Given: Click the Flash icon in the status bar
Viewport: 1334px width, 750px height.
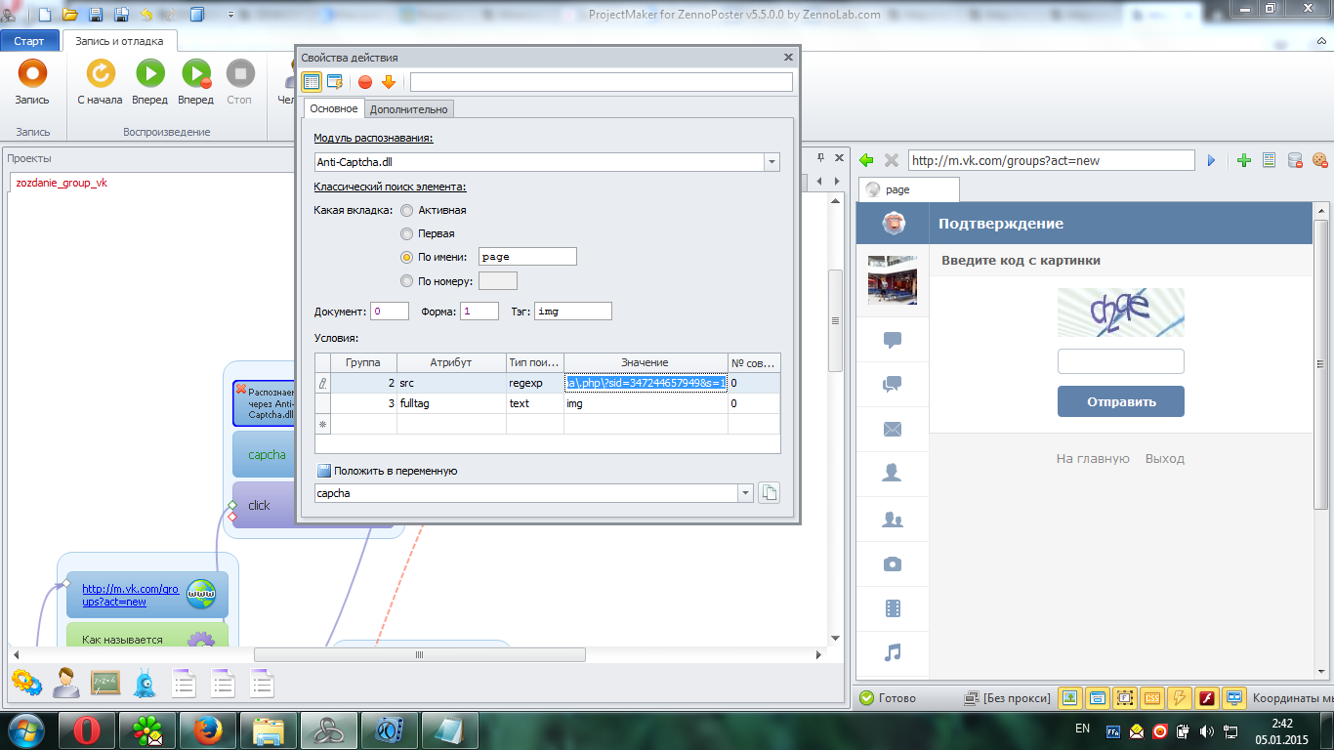Looking at the screenshot, I should (x=1207, y=698).
